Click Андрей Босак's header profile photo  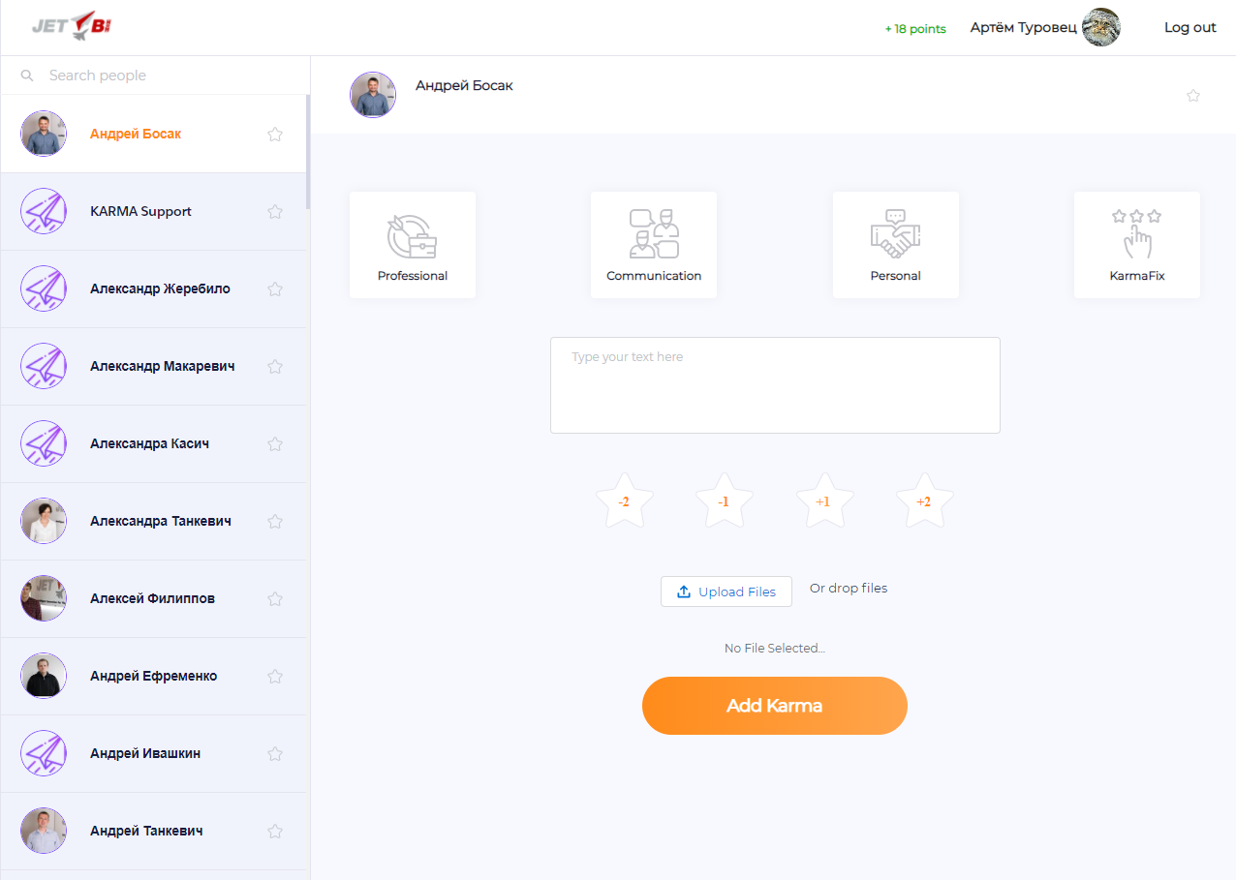(x=373, y=95)
